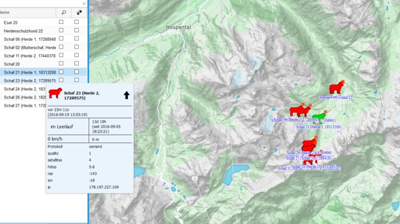This screenshot has height=224, width=400.
Task: Check trail checkbox for Schaf 21
Action: (77, 71)
